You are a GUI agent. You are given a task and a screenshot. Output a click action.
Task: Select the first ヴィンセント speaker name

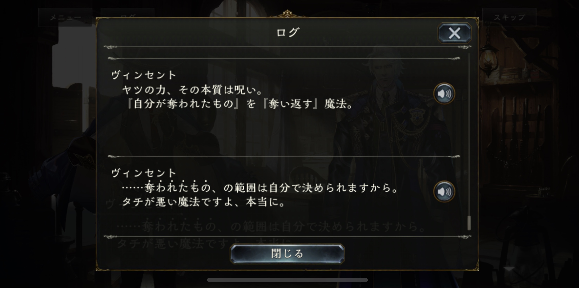(x=144, y=75)
